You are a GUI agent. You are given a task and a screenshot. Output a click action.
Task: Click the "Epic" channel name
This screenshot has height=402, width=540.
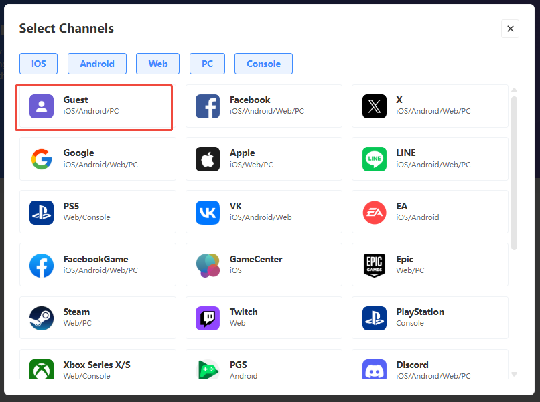point(405,260)
